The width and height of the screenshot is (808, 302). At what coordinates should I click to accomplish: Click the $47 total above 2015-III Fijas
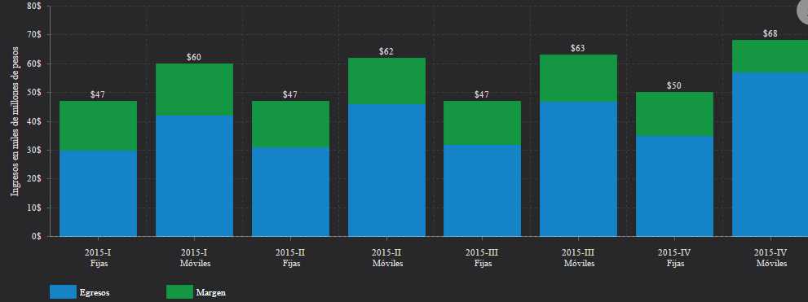[x=482, y=94]
